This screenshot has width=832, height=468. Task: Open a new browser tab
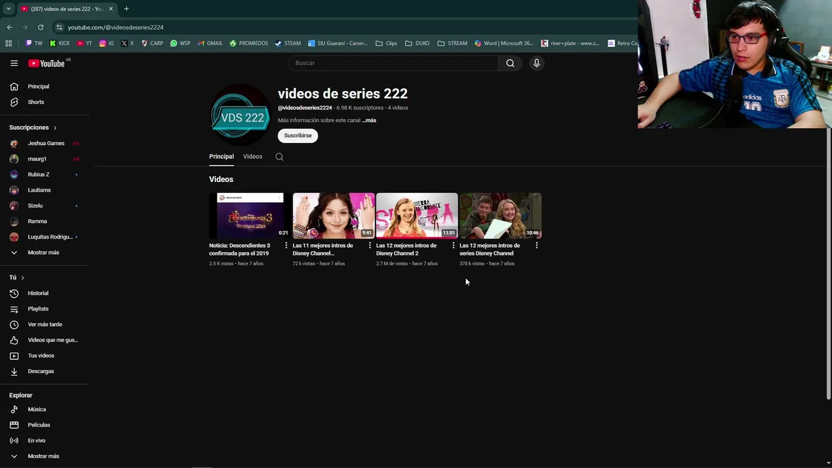(x=126, y=9)
